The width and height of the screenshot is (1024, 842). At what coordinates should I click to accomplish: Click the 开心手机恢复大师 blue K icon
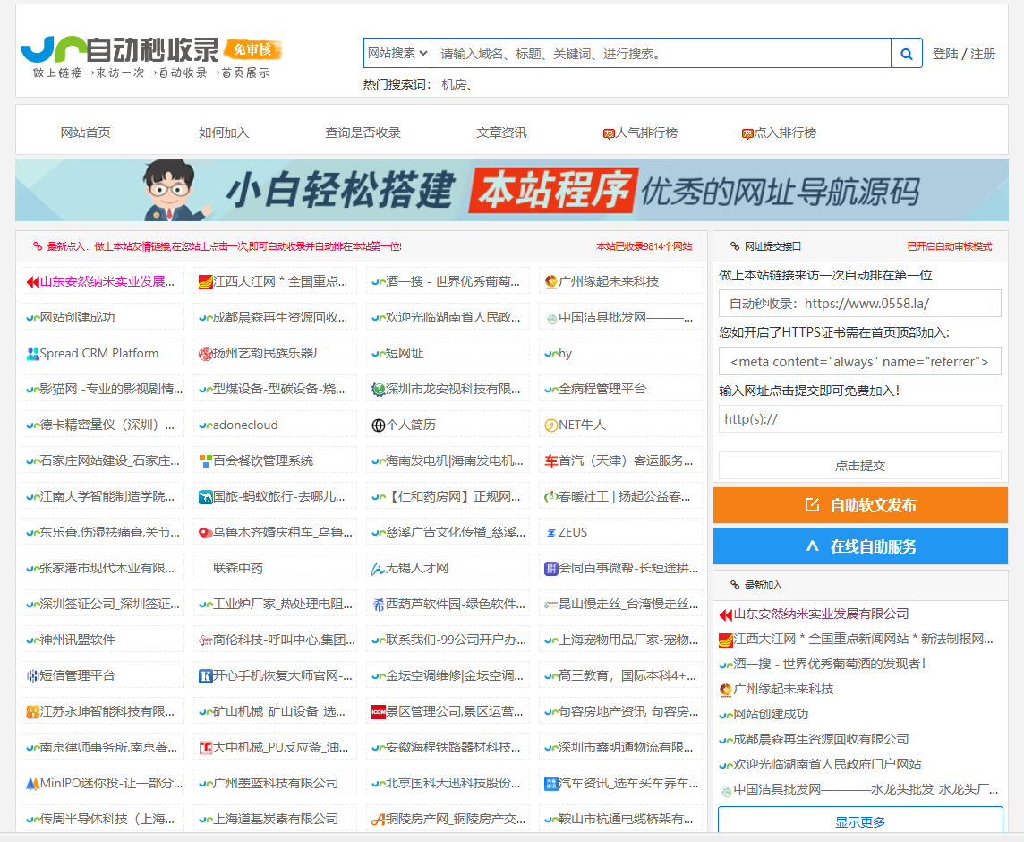(206, 676)
